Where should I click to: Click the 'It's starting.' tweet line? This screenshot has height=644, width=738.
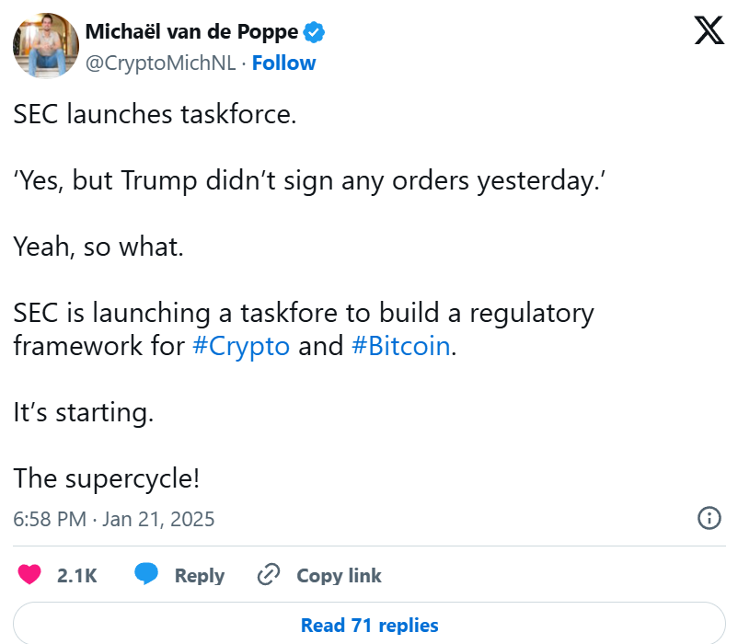coord(84,412)
